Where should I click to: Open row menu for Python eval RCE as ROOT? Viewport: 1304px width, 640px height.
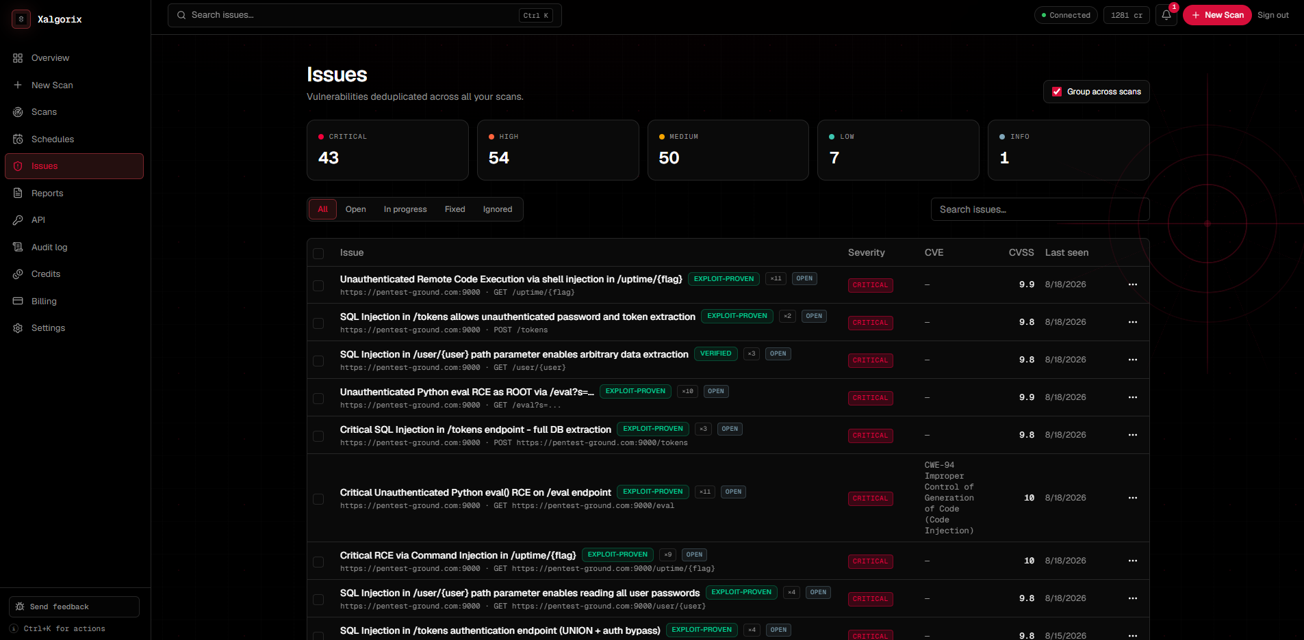pos(1133,397)
